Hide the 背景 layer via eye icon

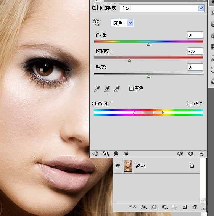[117, 166]
